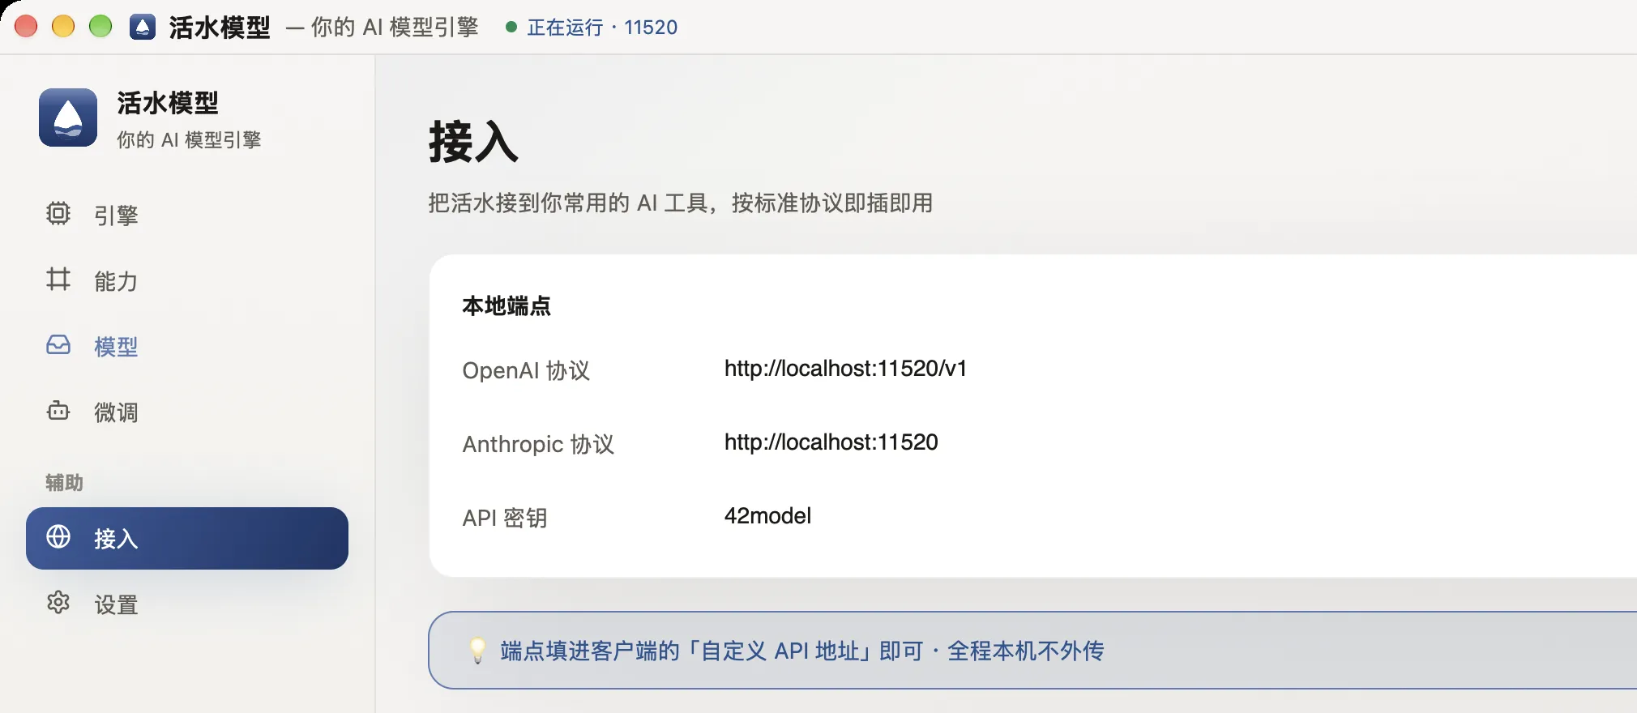Click the sidebar tagline 你的 AI 模型引擎
The height and width of the screenshot is (713, 1637).
point(189,140)
